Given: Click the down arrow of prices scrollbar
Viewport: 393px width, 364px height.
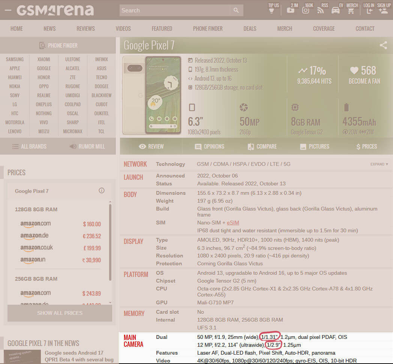Looking at the screenshot, I should pos(110,303).
